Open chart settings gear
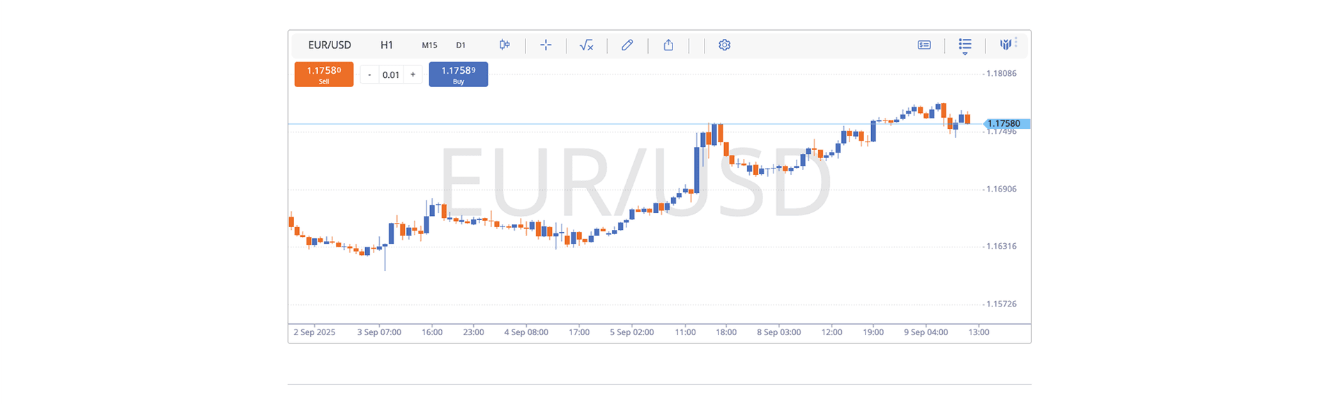1338x404 pixels. (x=725, y=45)
